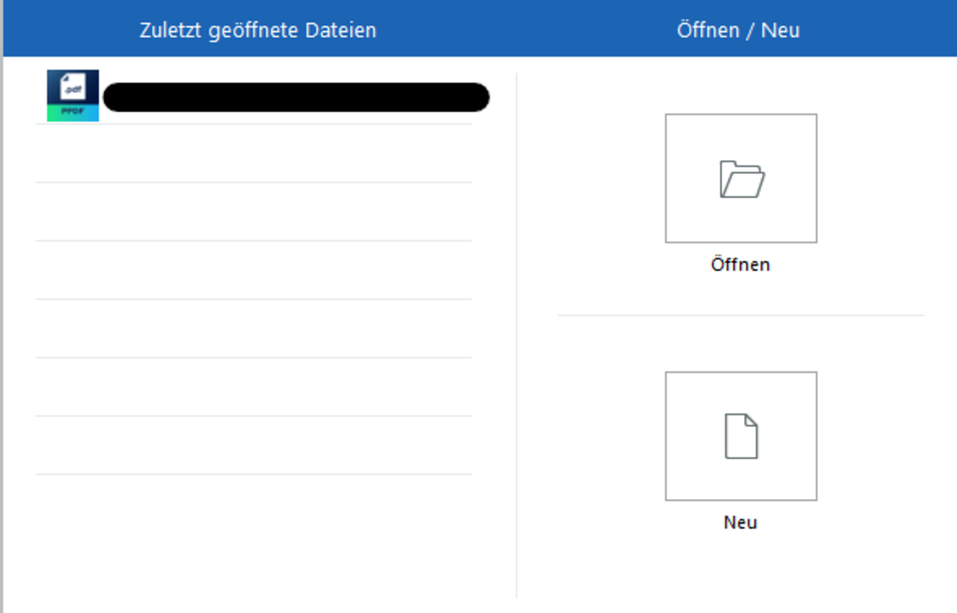957x613 pixels.
Task: Click the "Zuletzt geöffnete Dateien" header
Action: [x=258, y=30]
